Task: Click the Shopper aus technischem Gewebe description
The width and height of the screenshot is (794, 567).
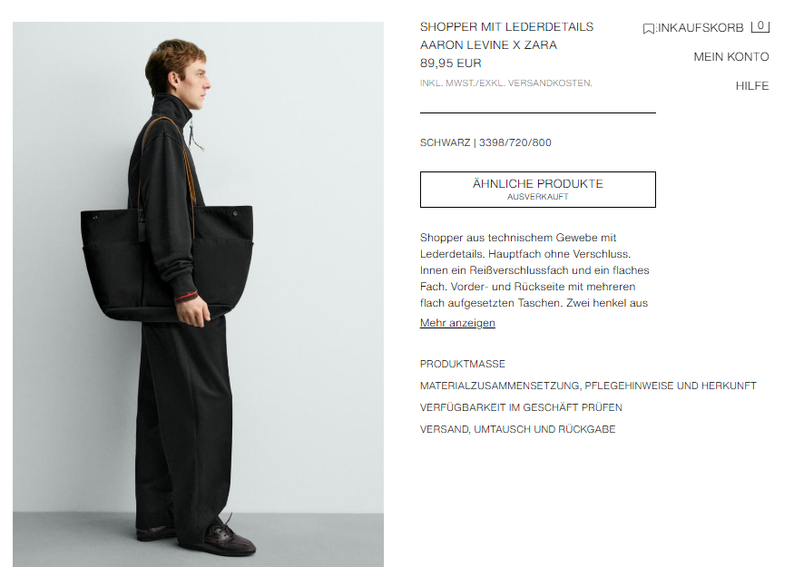Action: click(534, 270)
